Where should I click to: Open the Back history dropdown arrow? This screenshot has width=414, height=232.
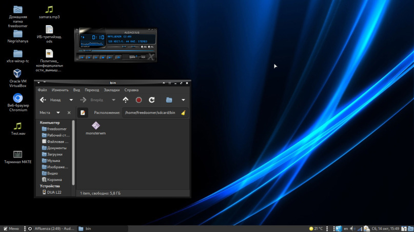pyautogui.click(x=71, y=100)
